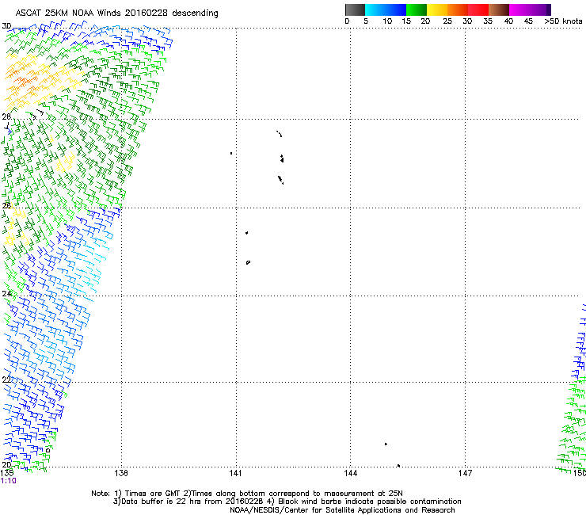Click the latitude axis label '28'
The height and width of the screenshot is (515, 586).
(6, 116)
